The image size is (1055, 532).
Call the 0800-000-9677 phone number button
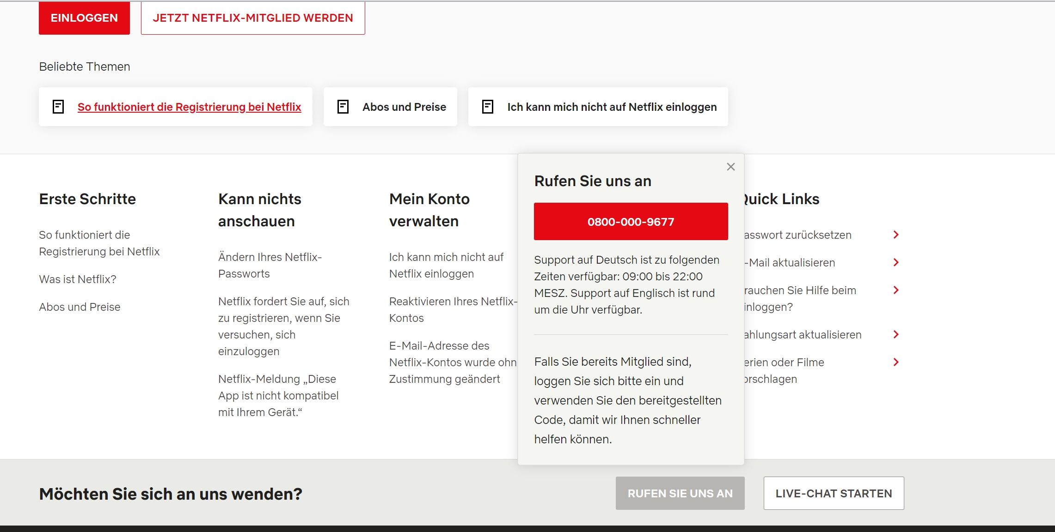click(x=631, y=222)
